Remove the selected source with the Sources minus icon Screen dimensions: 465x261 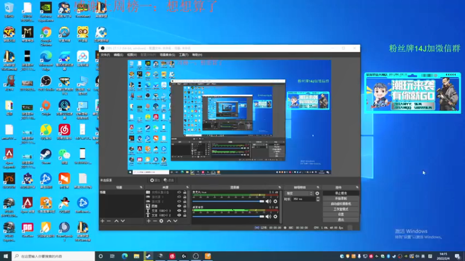[x=155, y=221]
